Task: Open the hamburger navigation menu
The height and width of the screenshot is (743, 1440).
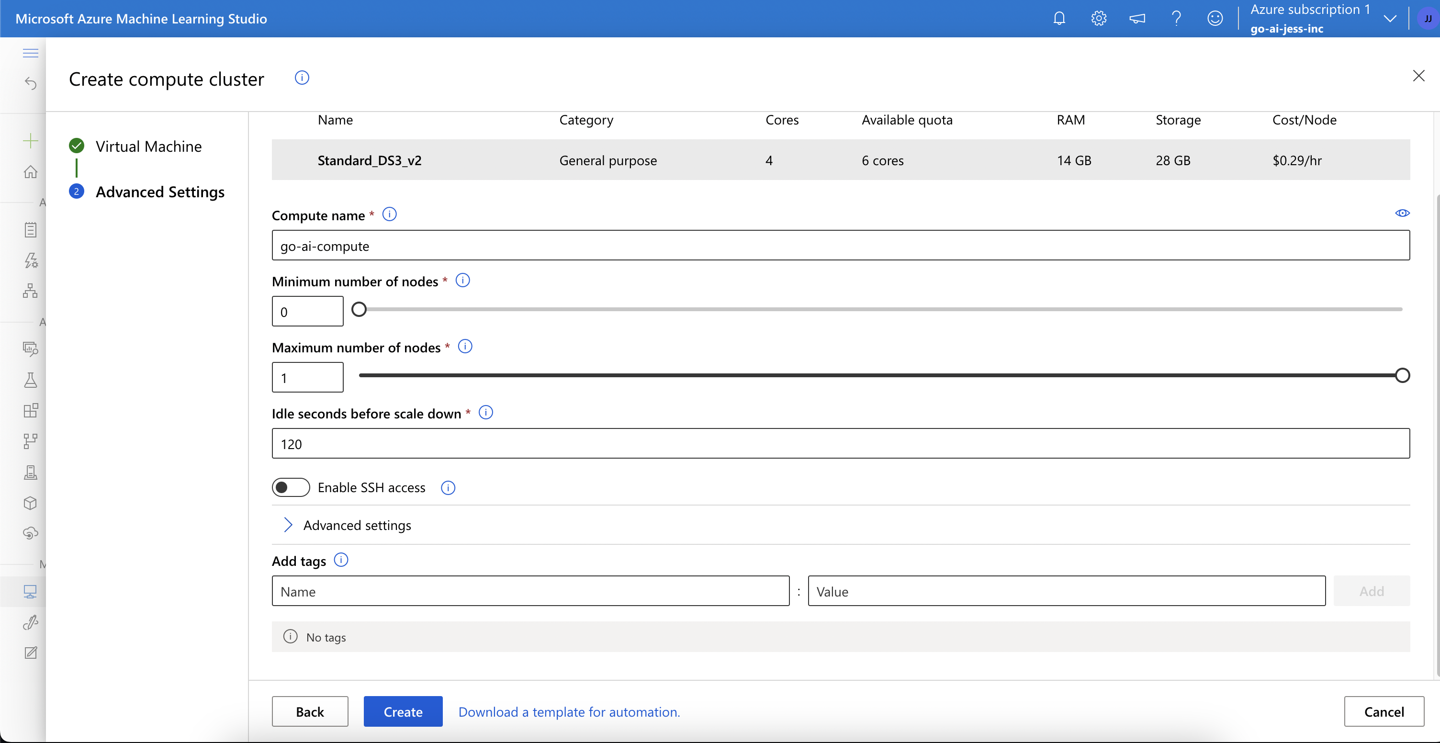Action: (x=30, y=53)
